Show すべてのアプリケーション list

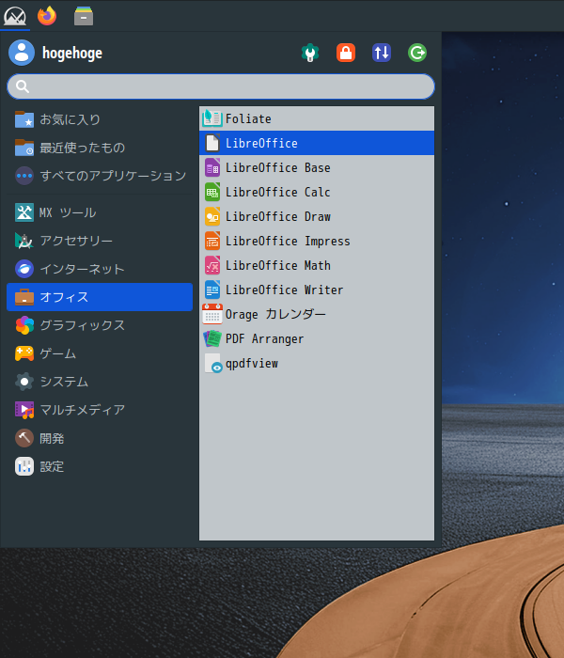[100, 176]
